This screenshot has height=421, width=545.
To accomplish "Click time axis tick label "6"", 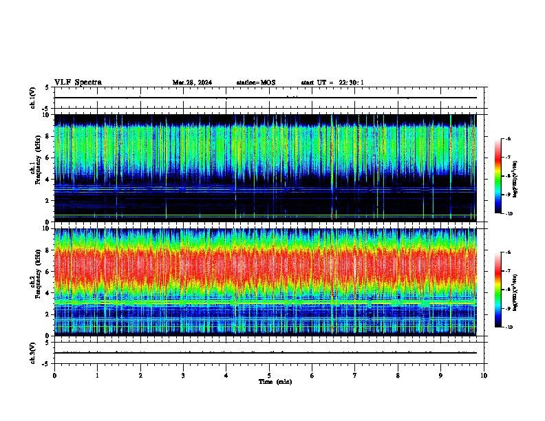I will click(312, 376).
